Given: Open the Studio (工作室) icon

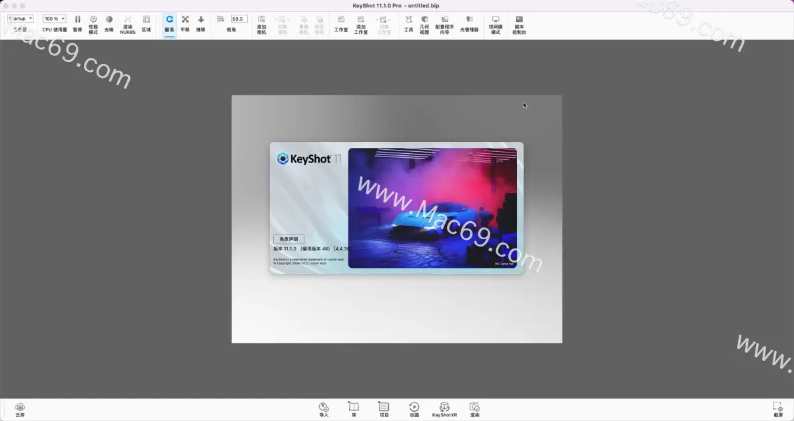Looking at the screenshot, I should (341, 24).
